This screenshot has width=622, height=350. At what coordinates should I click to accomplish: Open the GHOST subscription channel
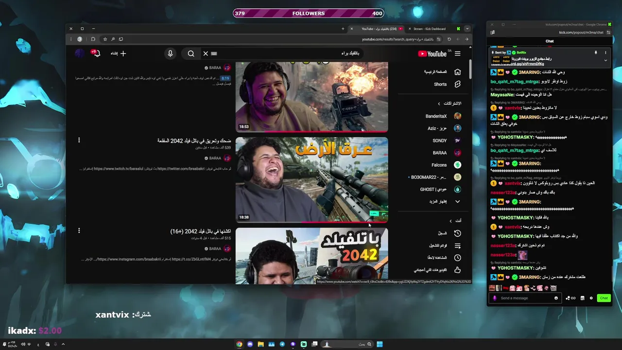(x=440, y=189)
